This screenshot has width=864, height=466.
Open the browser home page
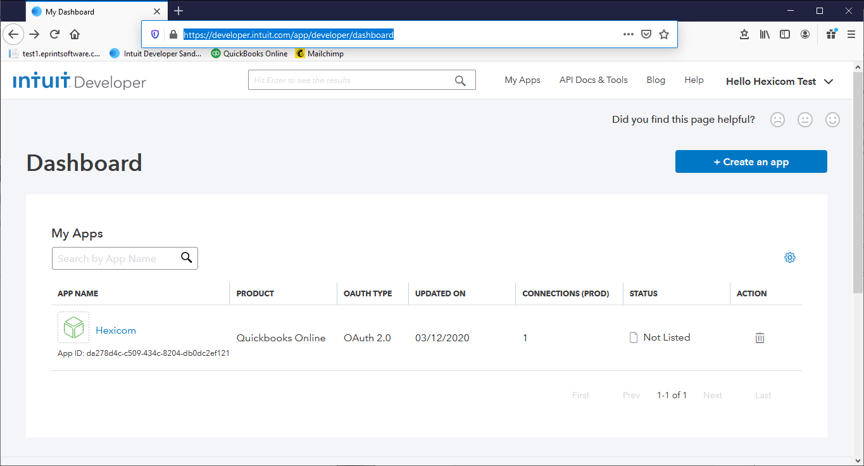(75, 34)
